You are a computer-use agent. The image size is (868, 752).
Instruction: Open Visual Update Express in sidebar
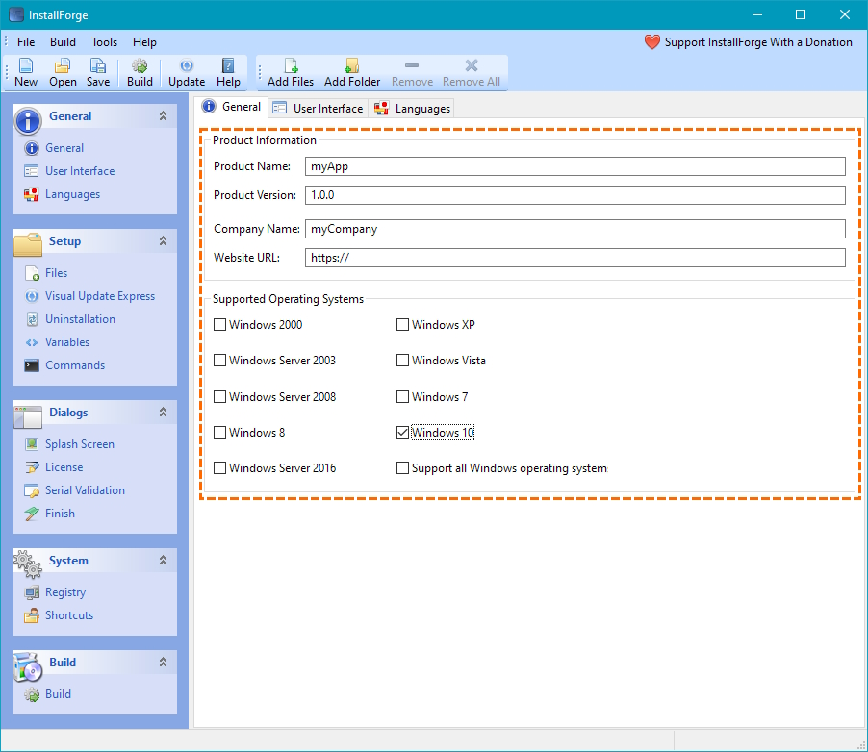click(x=89, y=296)
